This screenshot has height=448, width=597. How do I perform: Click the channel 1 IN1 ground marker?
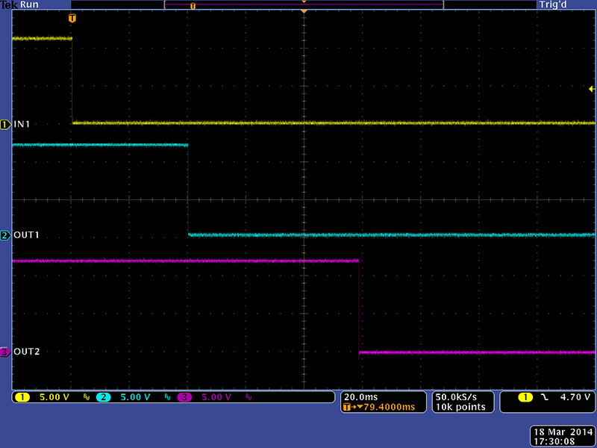pyautogui.click(x=5, y=123)
